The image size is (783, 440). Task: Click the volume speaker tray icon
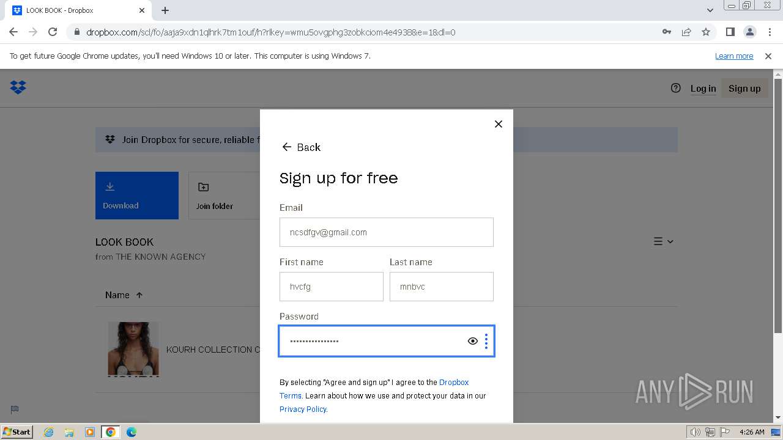point(696,432)
